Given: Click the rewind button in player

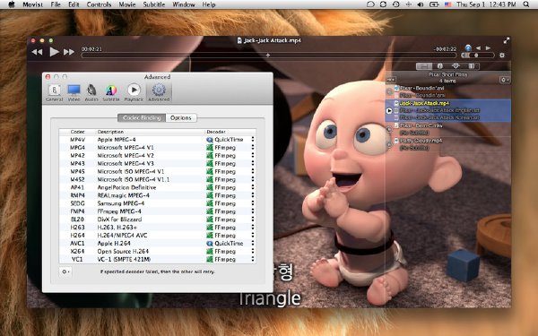Looking at the screenshot, I should pyautogui.click(x=37, y=52).
